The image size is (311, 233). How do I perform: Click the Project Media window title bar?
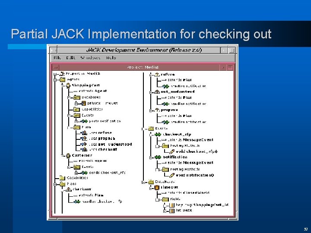(x=143, y=67)
